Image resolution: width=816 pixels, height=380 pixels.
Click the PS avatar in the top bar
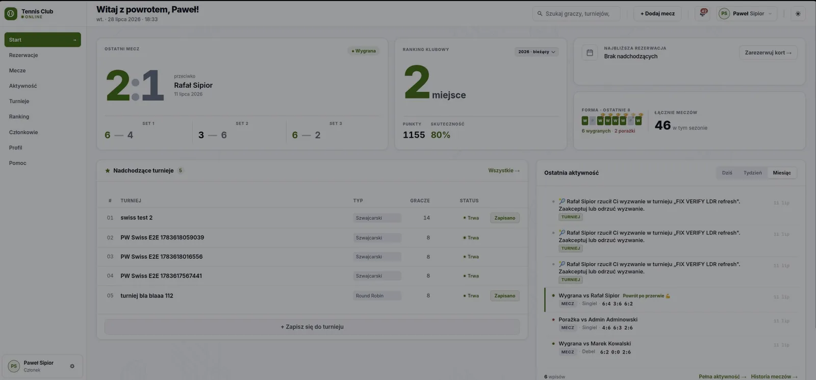(x=724, y=14)
